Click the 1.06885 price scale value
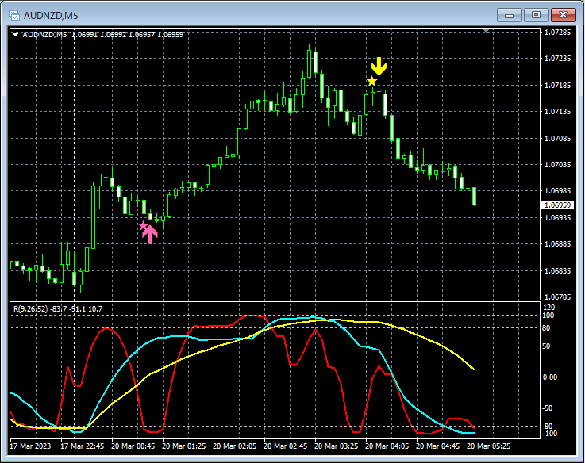This screenshot has width=585, height=463. coord(557,244)
